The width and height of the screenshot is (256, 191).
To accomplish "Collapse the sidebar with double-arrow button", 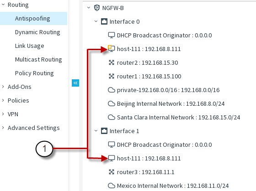I will click(75, 83).
